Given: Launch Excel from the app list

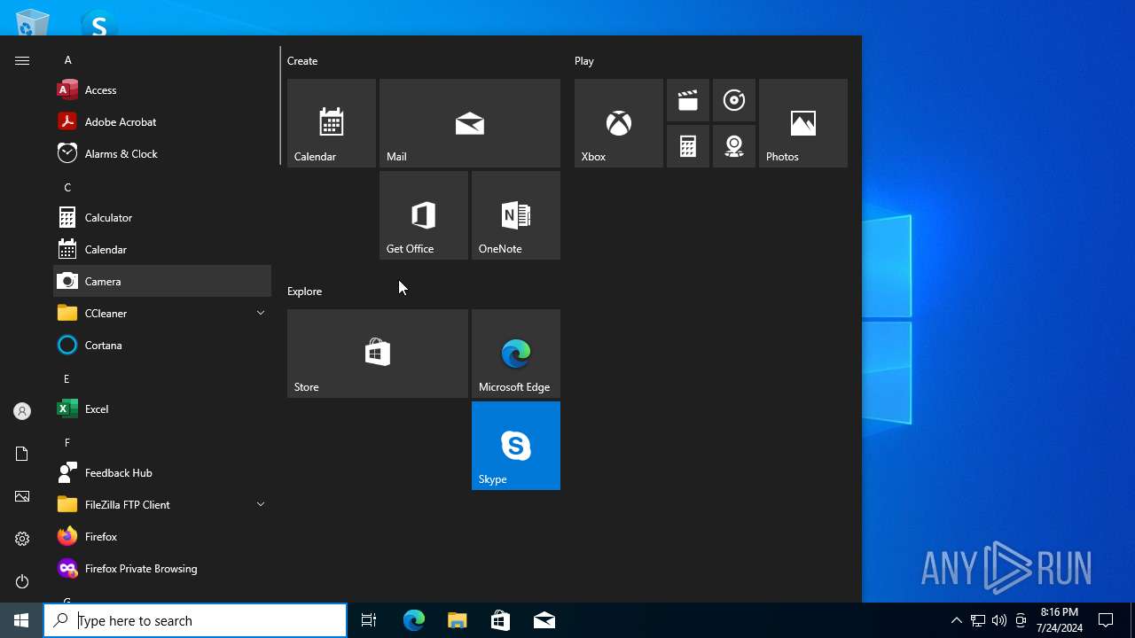Looking at the screenshot, I should 162,408.
